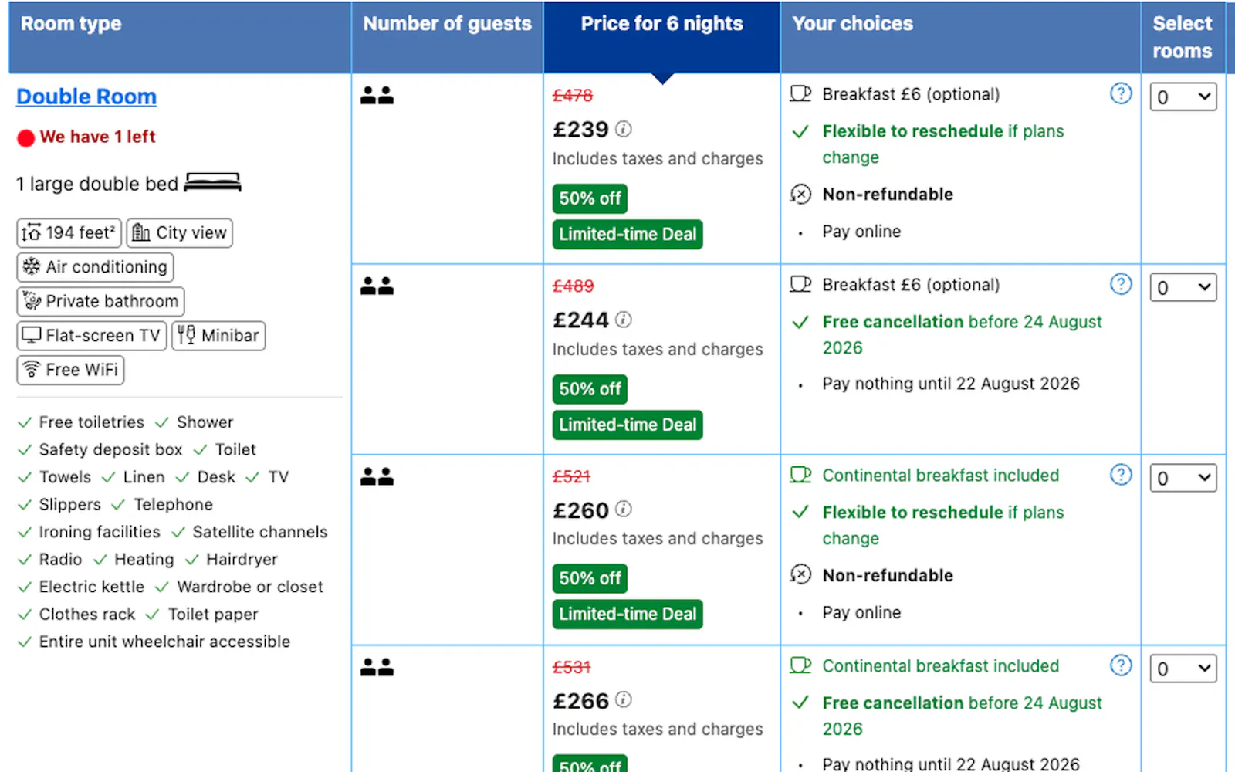The height and width of the screenshot is (772, 1235).
Task: Open help icon for first Breakfast £6 option
Action: (1121, 93)
